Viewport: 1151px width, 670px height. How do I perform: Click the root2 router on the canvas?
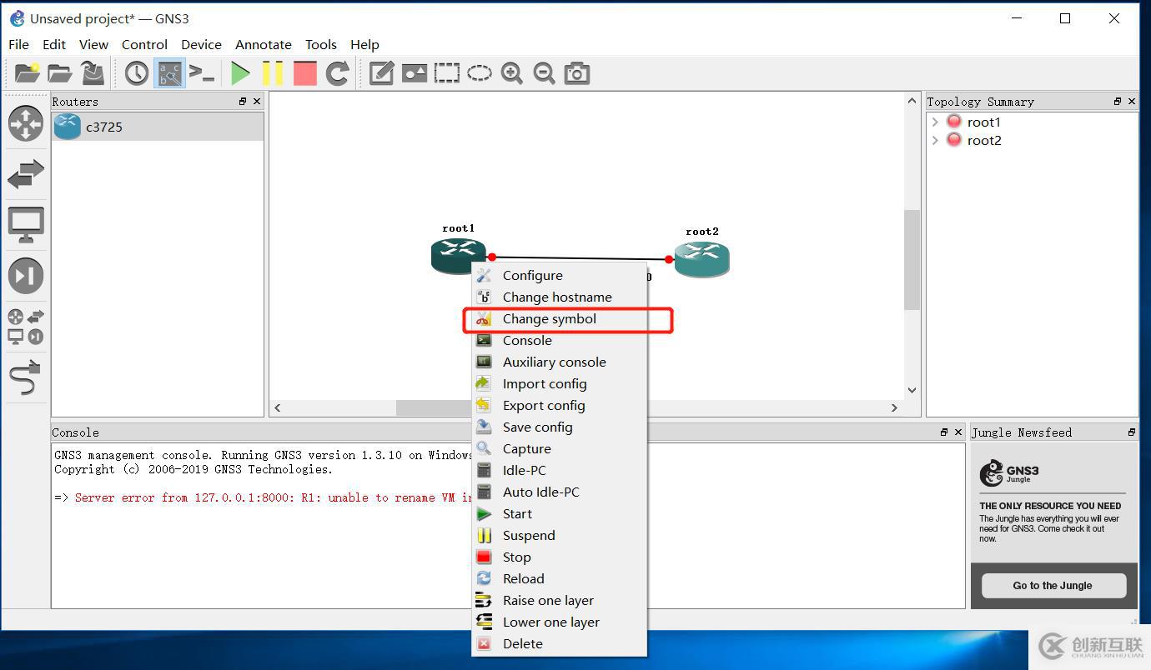click(701, 258)
